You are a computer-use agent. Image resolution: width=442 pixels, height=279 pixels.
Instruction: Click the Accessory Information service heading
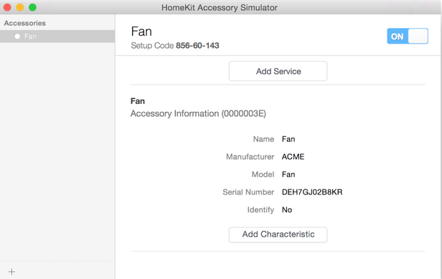pyautogui.click(x=198, y=113)
